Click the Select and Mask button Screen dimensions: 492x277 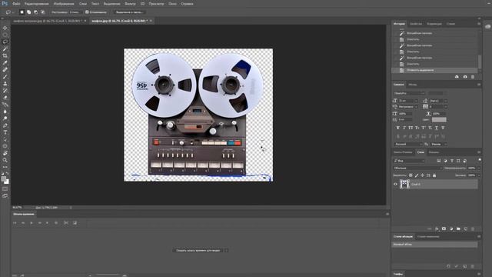pos(129,12)
